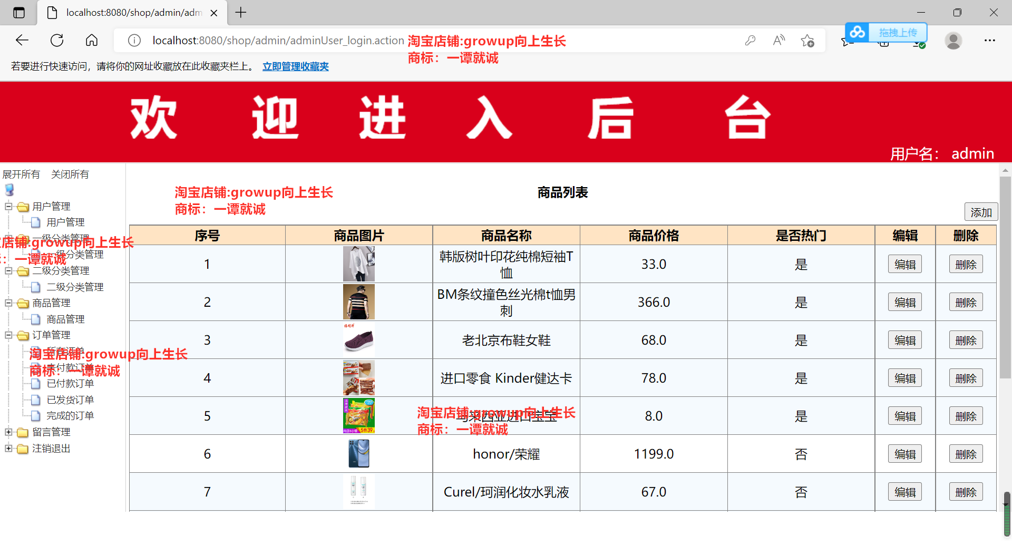This screenshot has width=1012, height=545.
Task: Click the read-aloud icon in the address bar
Action: 779,40
